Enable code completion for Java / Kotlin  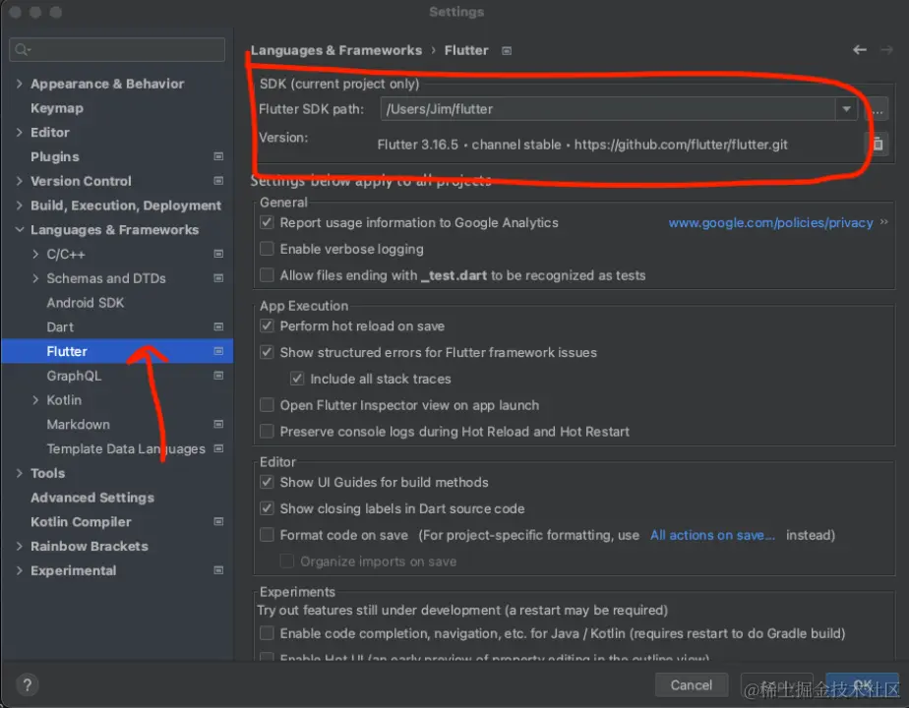click(x=267, y=633)
